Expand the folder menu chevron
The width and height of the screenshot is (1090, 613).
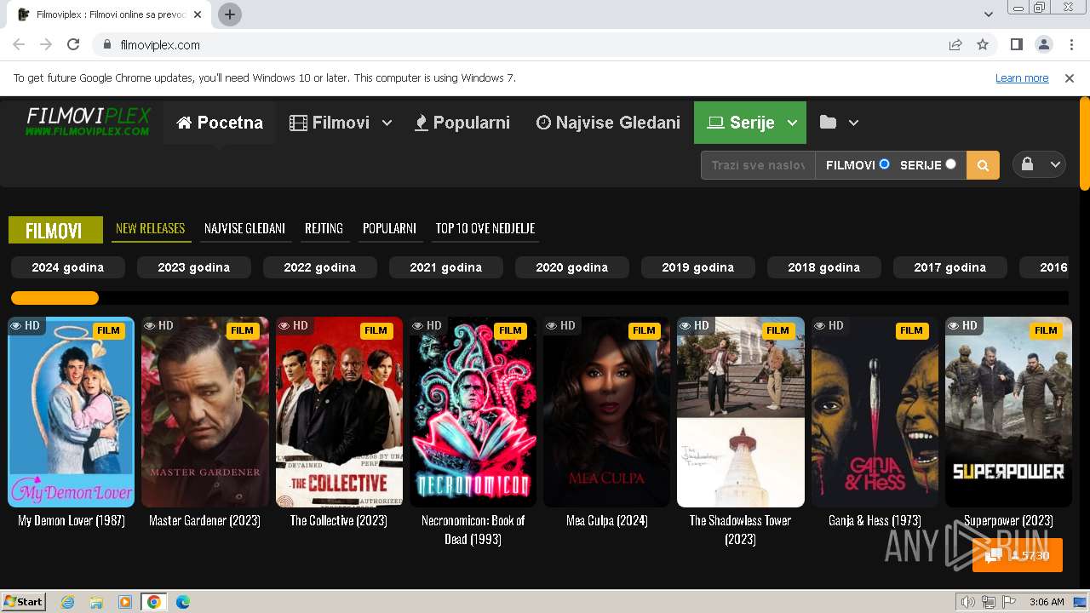click(853, 123)
